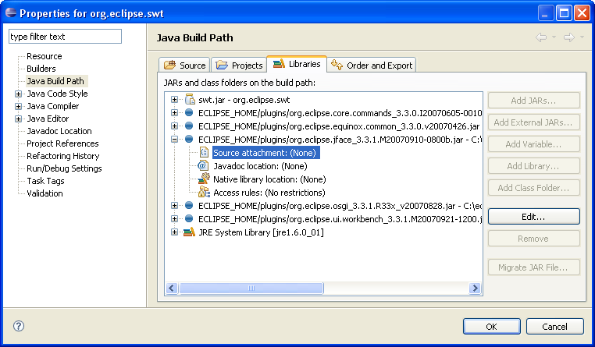Select 'Native library location: (None)' row
This screenshot has height=347, width=595.
click(x=269, y=179)
